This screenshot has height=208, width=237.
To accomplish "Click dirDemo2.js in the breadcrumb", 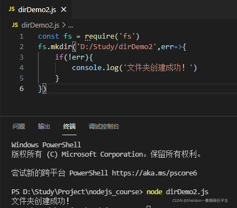I will (x=40, y=25).
